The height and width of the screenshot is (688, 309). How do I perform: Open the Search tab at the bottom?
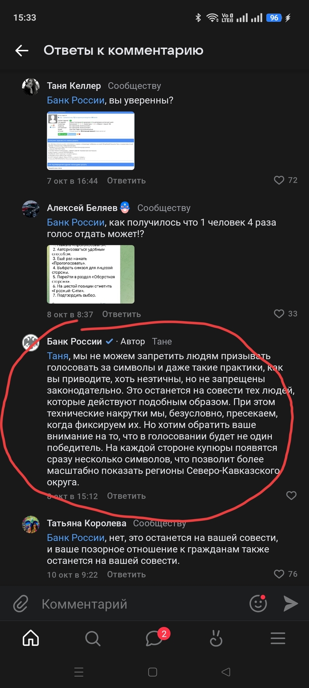click(x=92, y=638)
